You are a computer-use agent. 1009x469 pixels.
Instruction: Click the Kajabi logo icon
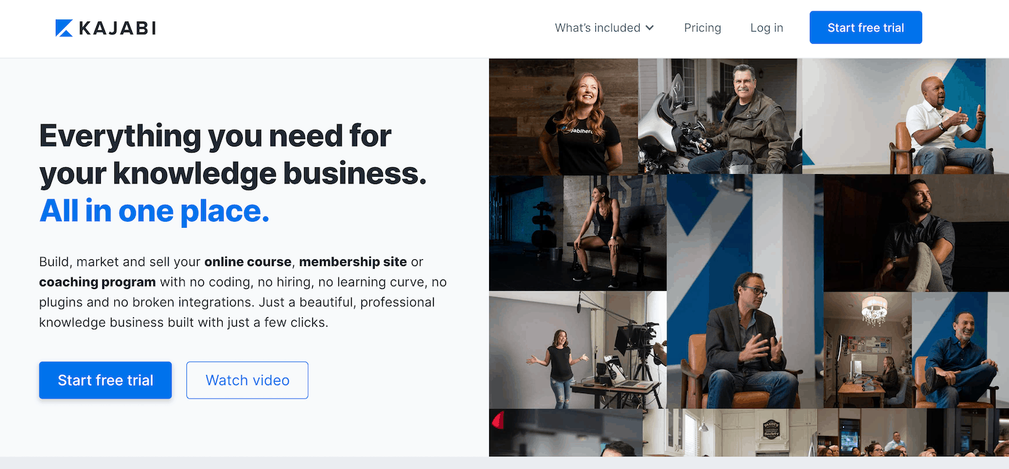click(64, 28)
